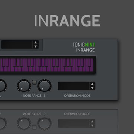Click the up arrow of the top preset selector
The width and height of the screenshot is (134, 134).
point(36,42)
